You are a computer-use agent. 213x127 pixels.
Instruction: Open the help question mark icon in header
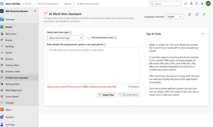pos(197,4)
